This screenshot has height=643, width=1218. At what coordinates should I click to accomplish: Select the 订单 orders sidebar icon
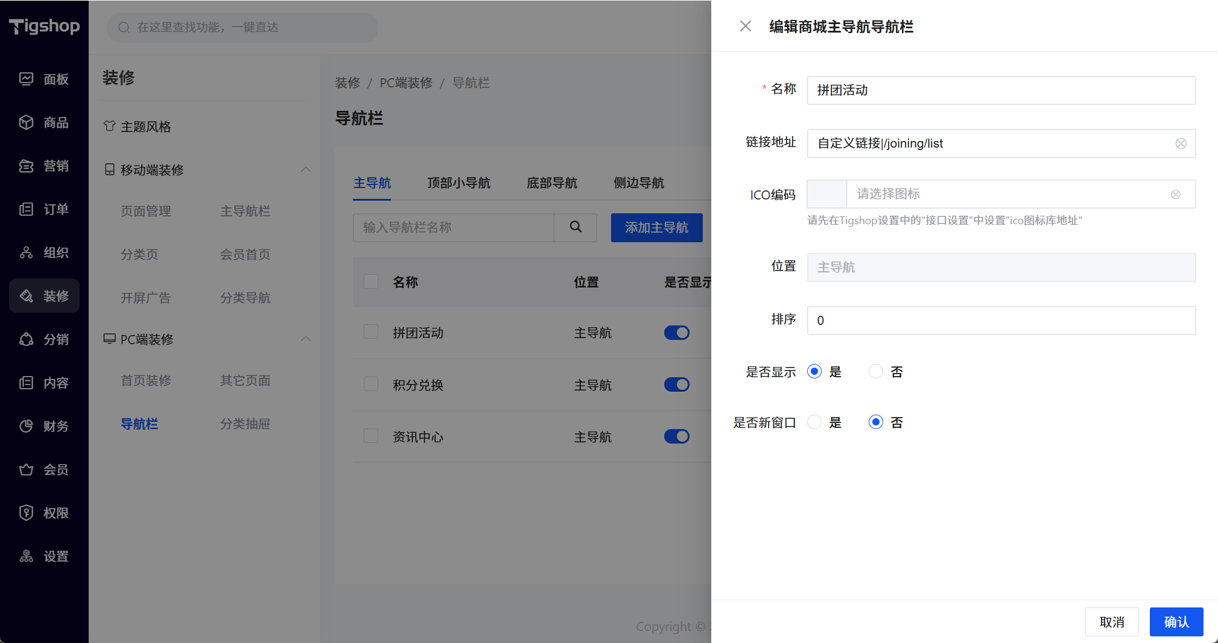pos(26,209)
